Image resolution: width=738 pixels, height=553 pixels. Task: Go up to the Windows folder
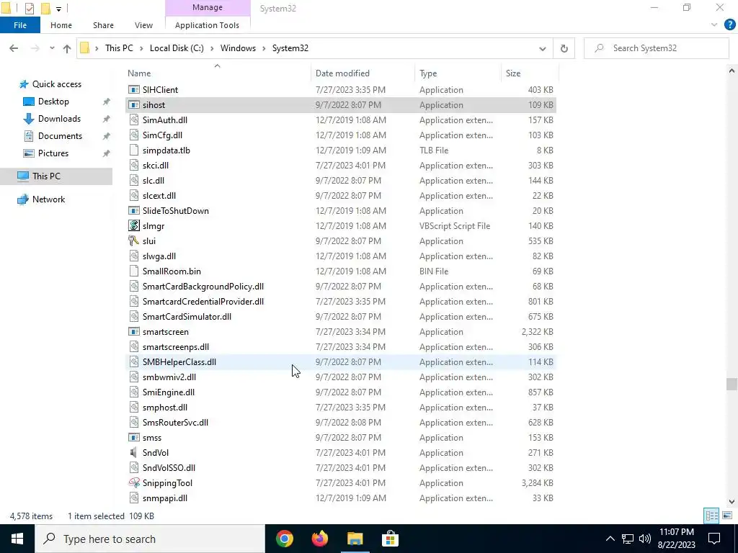click(x=67, y=48)
